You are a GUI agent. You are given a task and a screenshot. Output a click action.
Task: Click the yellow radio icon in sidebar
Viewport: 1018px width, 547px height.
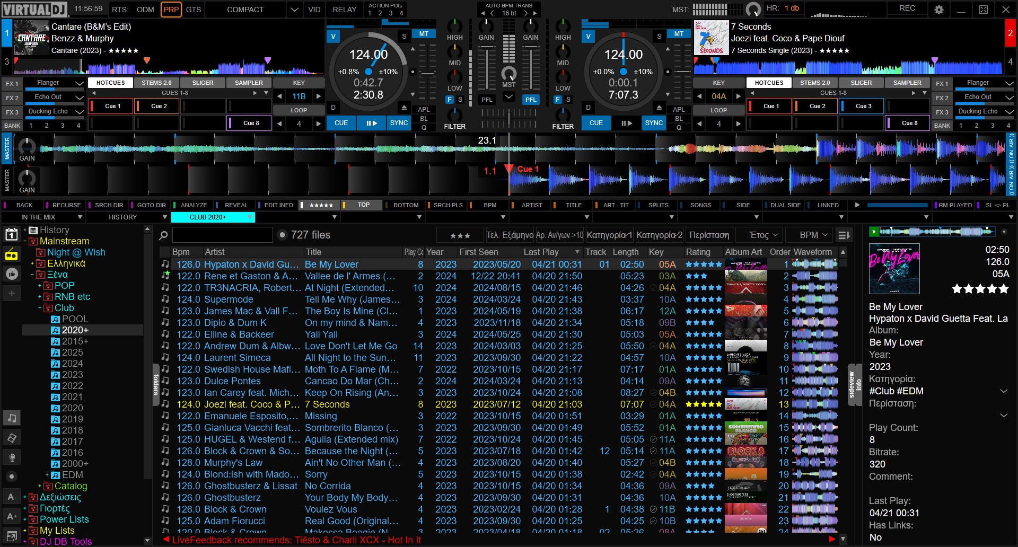(12, 255)
